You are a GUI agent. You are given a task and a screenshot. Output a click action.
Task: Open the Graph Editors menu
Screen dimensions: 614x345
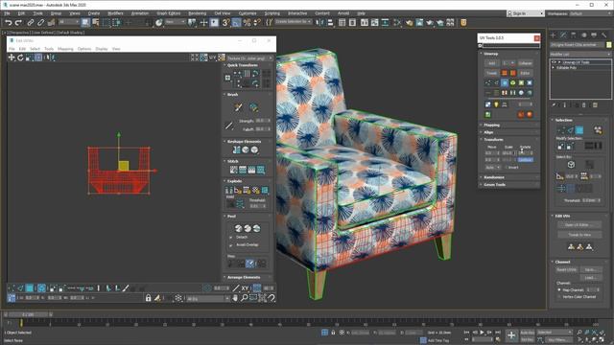pos(169,13)
